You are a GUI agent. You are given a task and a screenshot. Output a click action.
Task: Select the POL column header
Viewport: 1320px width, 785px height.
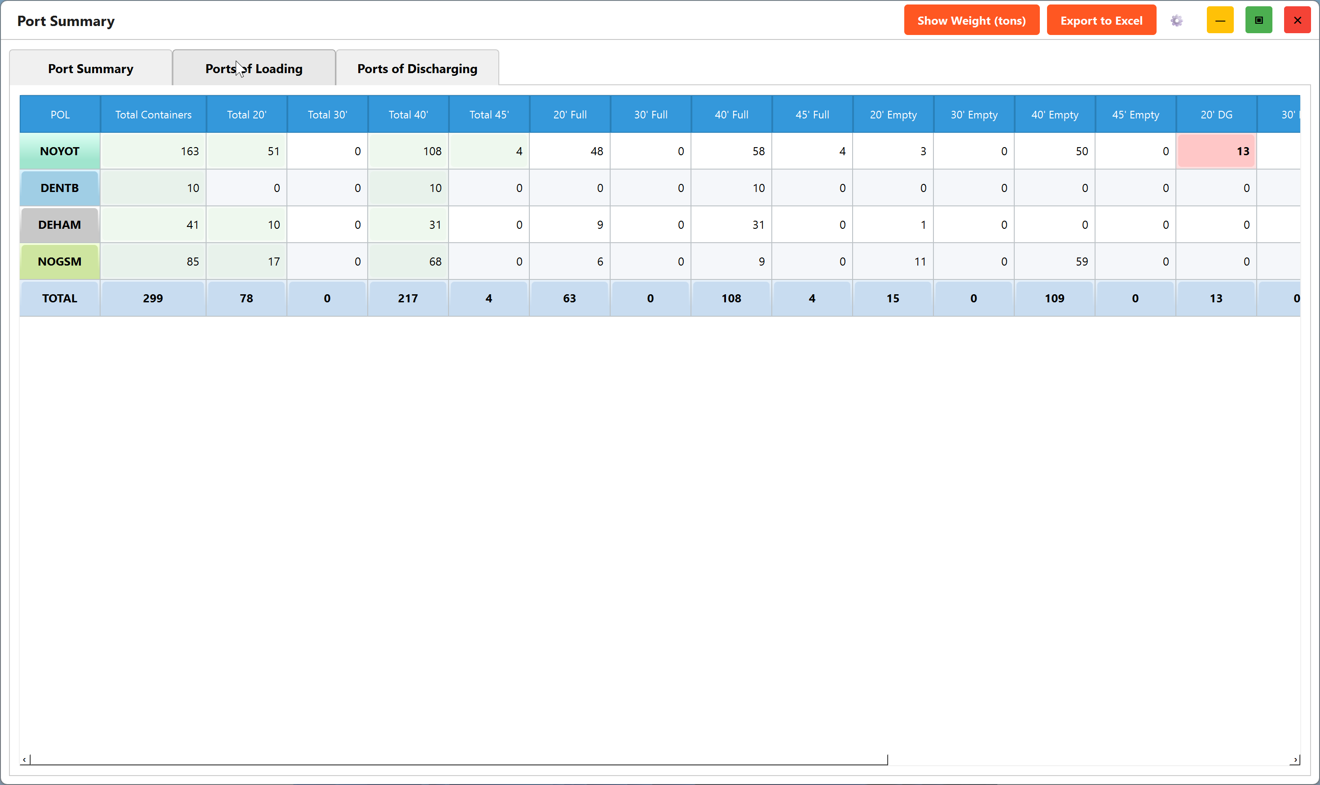pyautogui.click(x=60, y=114)
